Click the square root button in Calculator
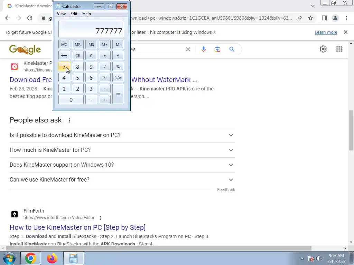 [118, 56]
